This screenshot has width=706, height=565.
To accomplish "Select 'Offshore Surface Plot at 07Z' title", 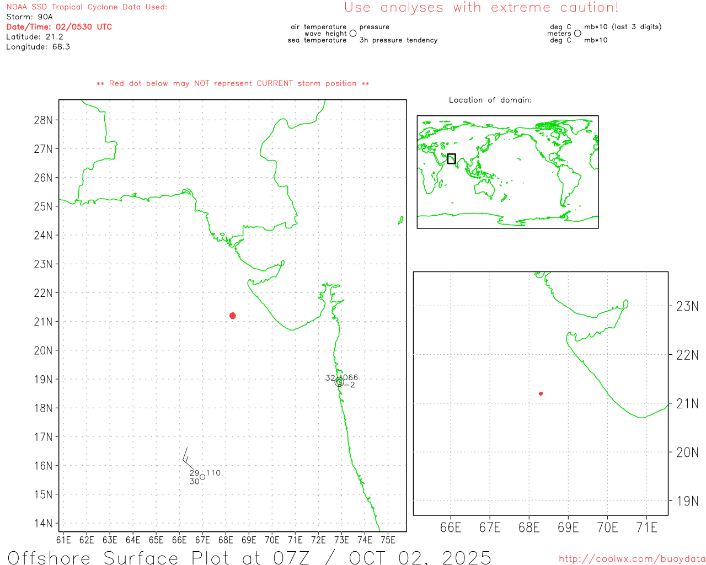I will pos(159,557).
